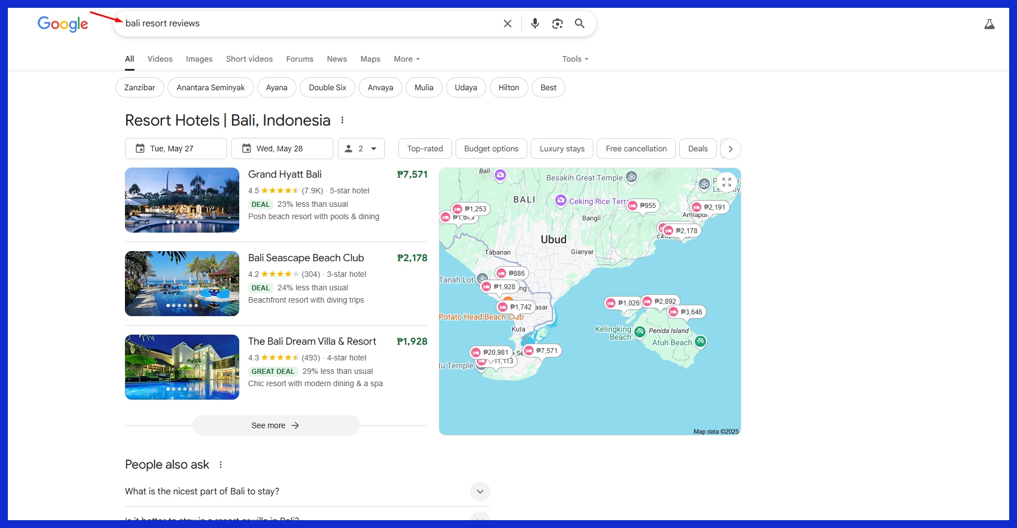Switch to the Maps tab

(370, 59)
